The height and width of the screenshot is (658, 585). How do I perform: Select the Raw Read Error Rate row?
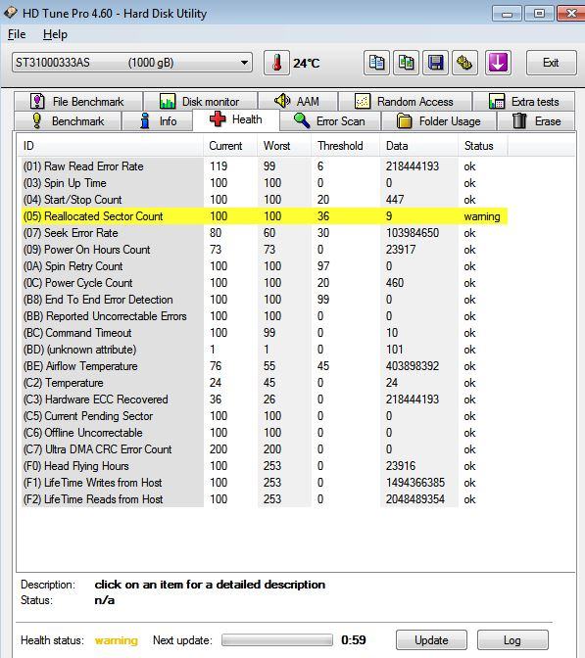[x=265, y=166]
